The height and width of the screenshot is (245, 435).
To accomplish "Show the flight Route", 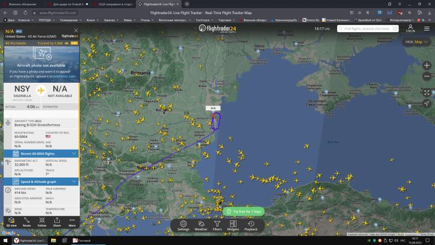I will (x=27, y=222).
